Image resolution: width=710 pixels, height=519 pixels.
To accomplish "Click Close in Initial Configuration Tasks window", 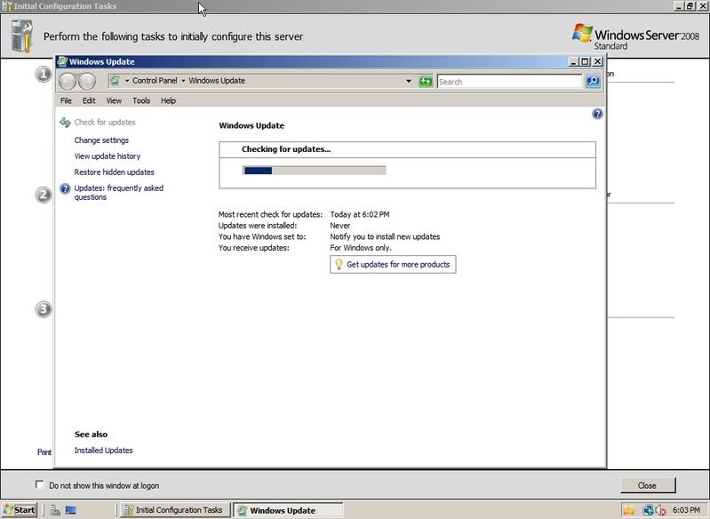I will (648, 485).
